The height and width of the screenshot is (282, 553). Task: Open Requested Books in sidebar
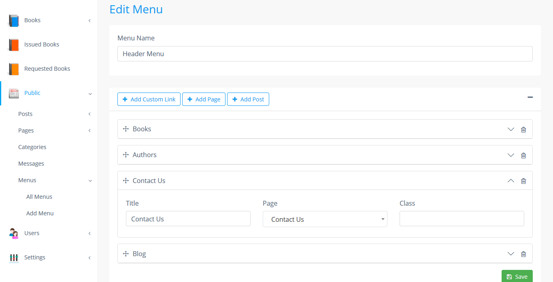[47, 69]
